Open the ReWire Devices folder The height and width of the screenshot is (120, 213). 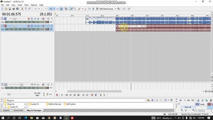[x=54, y=104]
